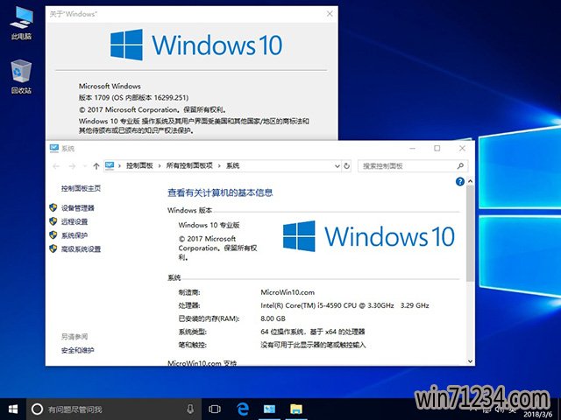This screenshot has width=561, height=420.
Task: Open Task View from taskbar
Action: 214,409
